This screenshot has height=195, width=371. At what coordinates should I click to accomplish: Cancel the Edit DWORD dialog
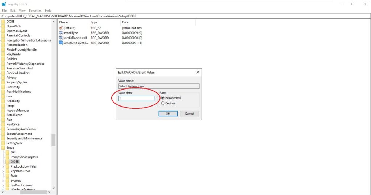point(189,113)
